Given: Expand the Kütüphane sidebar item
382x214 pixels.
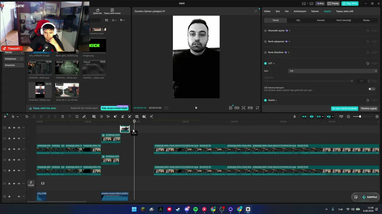Looking at the screenshot, I should click(x=14, y=59).
